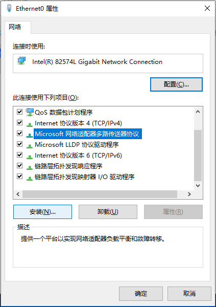Toggle the Microsoft LLDP 协议驱动程序 checkbox
216x307 pixels.
[19, 144]
